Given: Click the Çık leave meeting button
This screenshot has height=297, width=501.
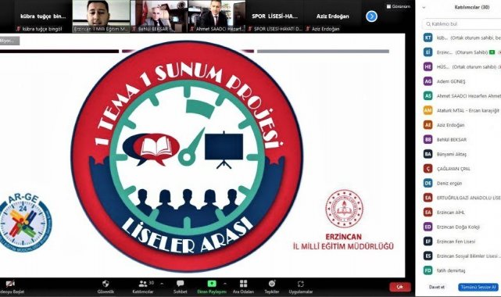Looking at the screenshot, I should pos(399,287).
